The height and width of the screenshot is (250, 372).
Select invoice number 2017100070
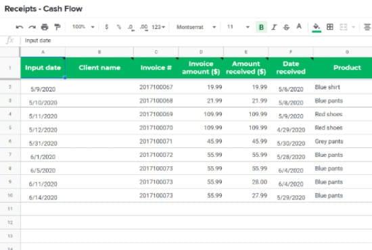click(x=156, y=128)
